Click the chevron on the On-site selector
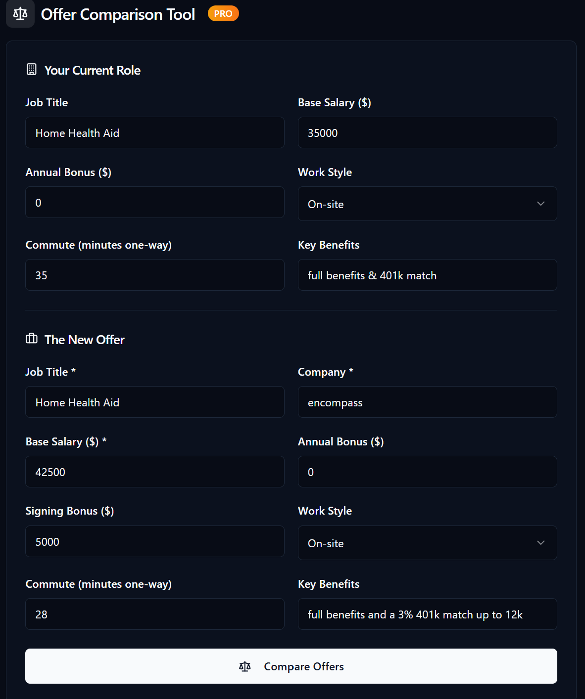Image resolution: width=585 pixels, height=699 pixels. click(541, 204)
